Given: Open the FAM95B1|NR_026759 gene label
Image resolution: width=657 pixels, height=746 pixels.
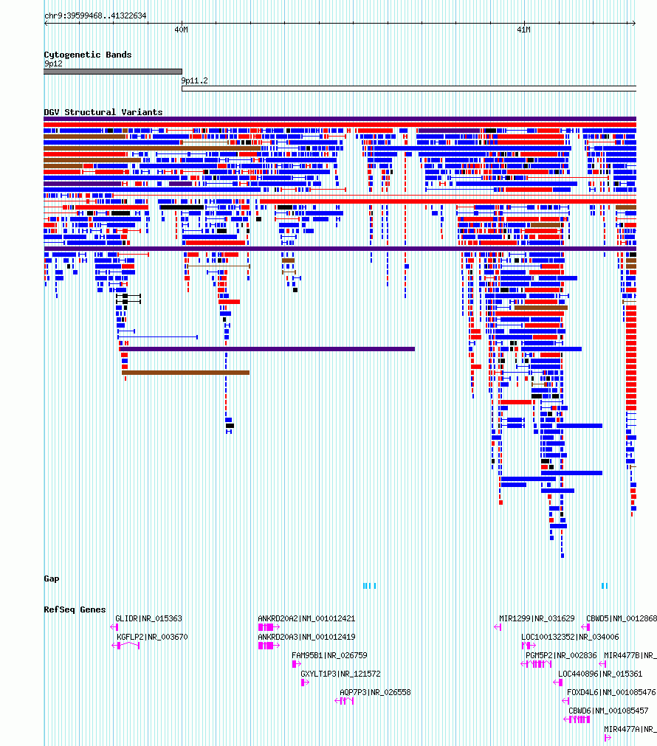Looking at the screenshot, I should click(329, 655).
